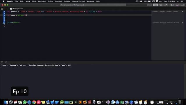
Task: Click the debug area stop square
Action: click(x=6, y=62)
